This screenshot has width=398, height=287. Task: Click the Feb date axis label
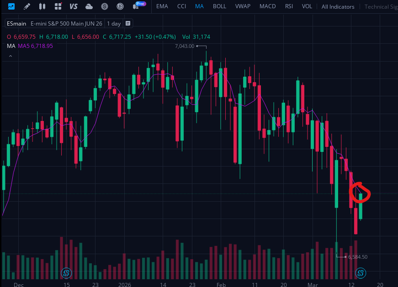tap(221, 284)
